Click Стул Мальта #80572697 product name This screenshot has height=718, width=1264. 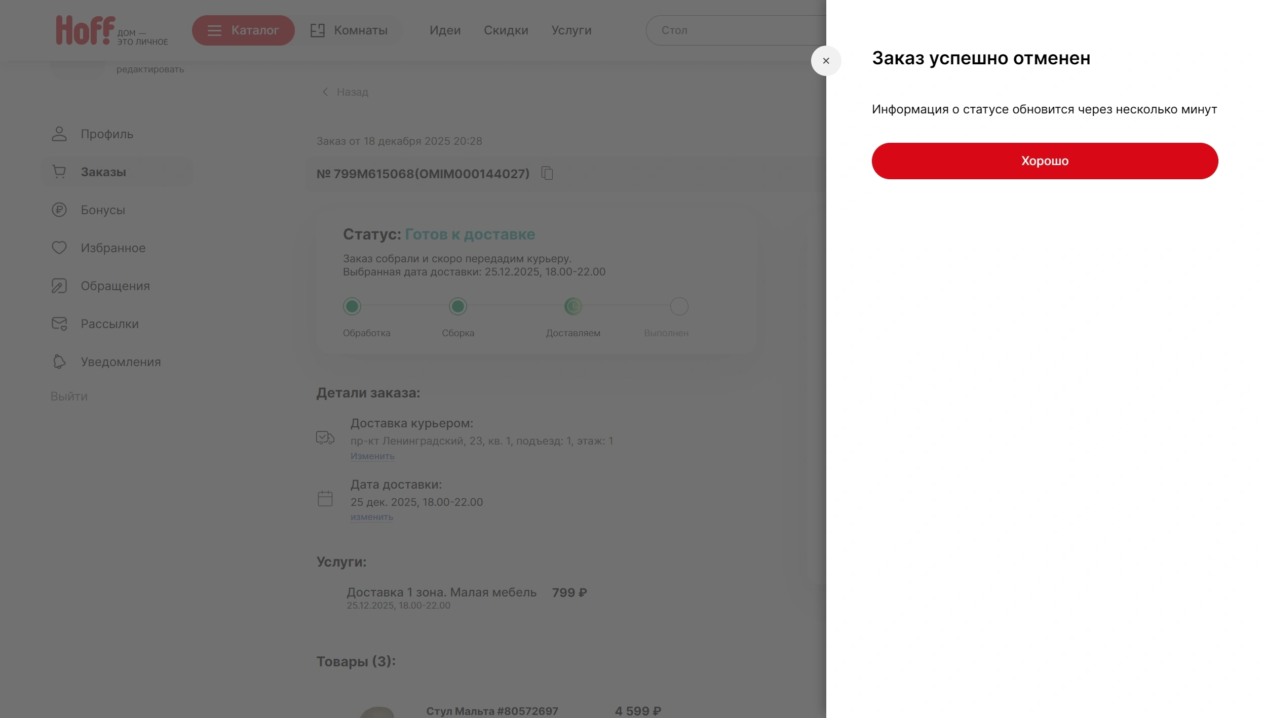pyautogui.click(x=492, y=711)
